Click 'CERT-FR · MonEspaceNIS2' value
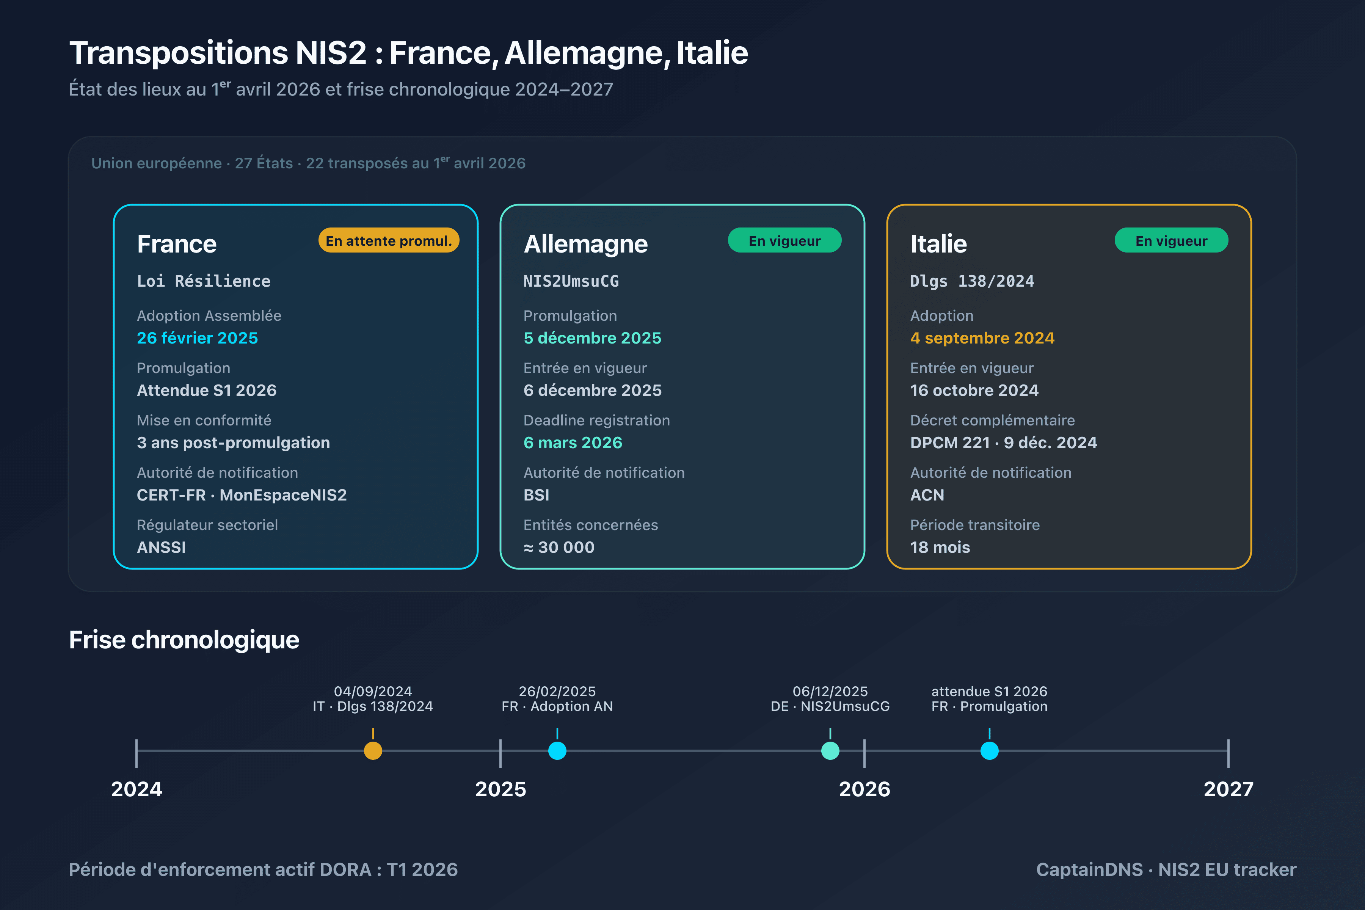Viewport: 1365px width, 910px height. (242, 495)
